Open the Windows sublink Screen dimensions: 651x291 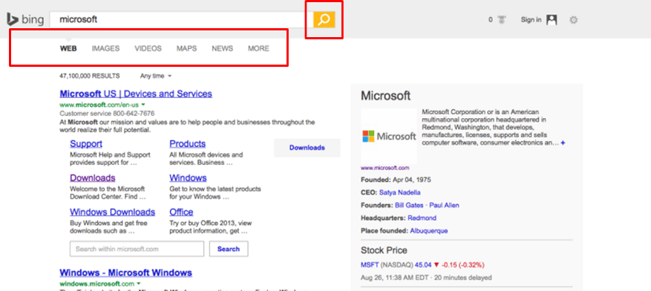(x=188, y=177)
